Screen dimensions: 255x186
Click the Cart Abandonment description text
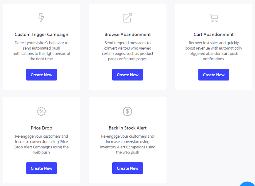[214, 51]
